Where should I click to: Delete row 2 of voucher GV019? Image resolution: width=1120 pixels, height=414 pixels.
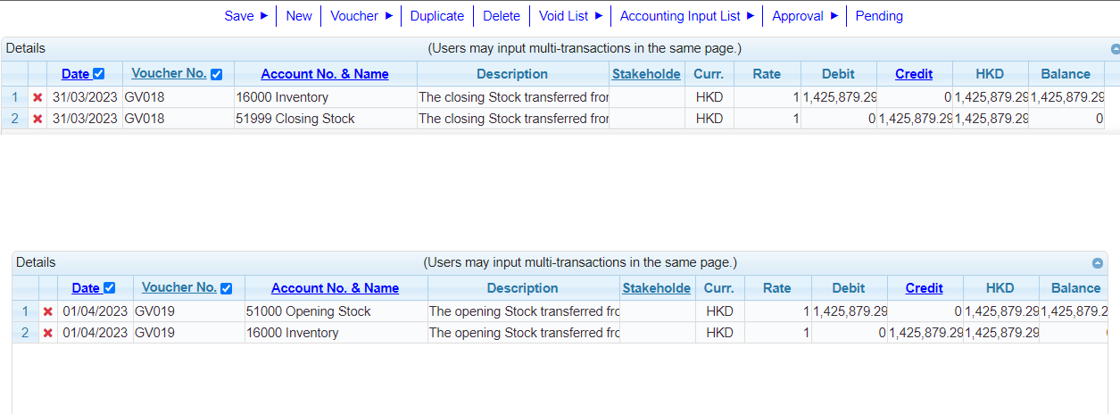[48, 333]
